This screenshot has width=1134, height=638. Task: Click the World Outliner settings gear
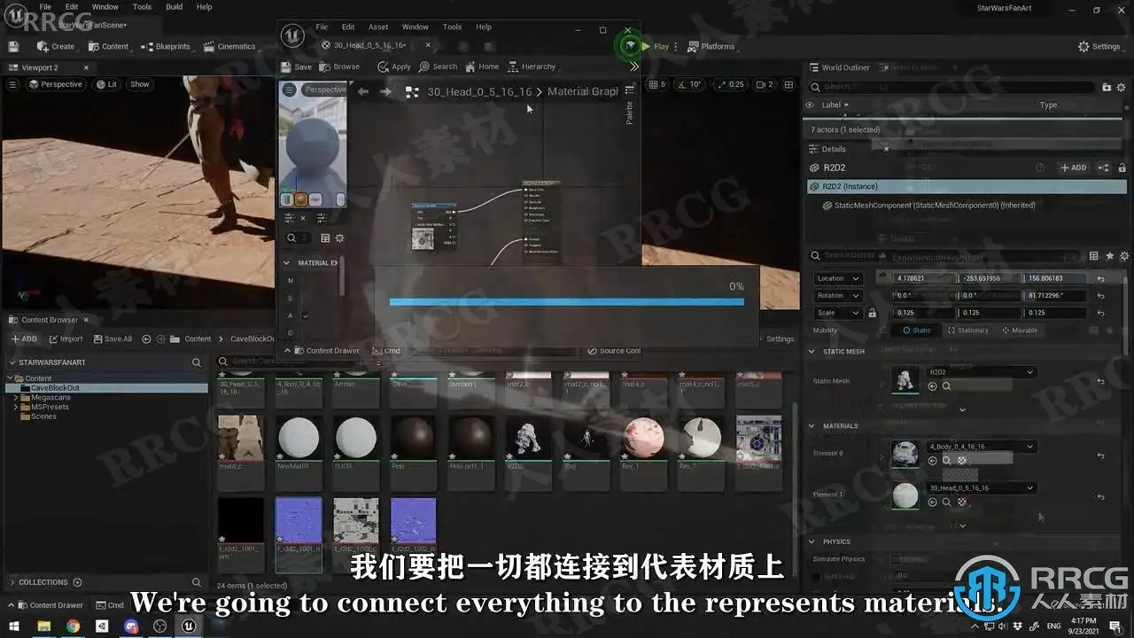1122,87
